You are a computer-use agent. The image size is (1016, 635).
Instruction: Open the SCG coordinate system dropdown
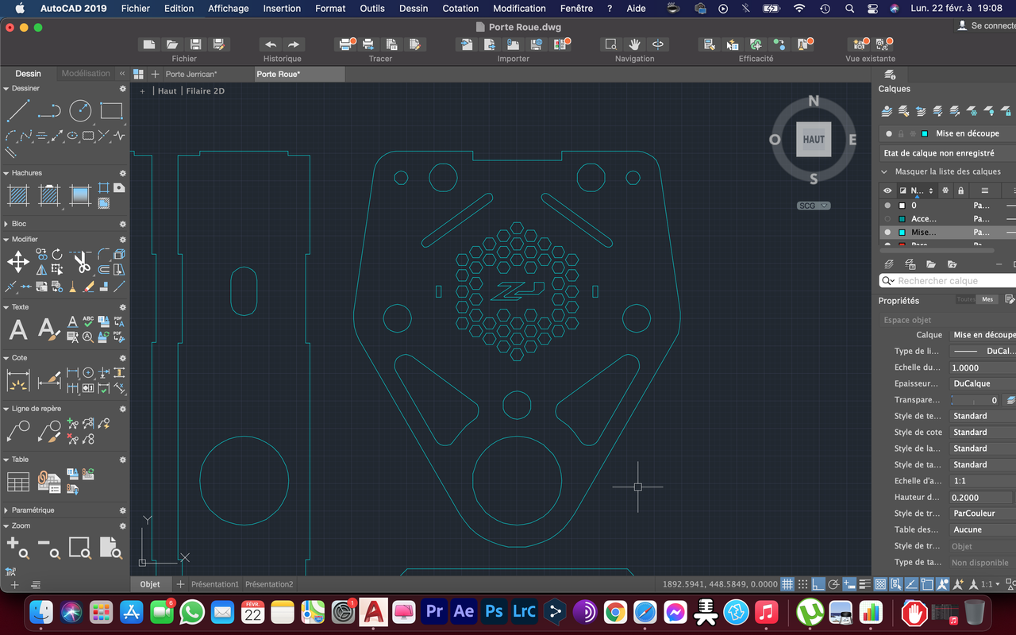click(x=814, y=206)
